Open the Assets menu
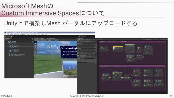This screenshot has width=174, height=98. pos(11,34)
